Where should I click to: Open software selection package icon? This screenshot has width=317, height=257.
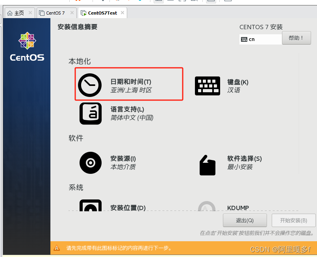click(x=208, y=165)
